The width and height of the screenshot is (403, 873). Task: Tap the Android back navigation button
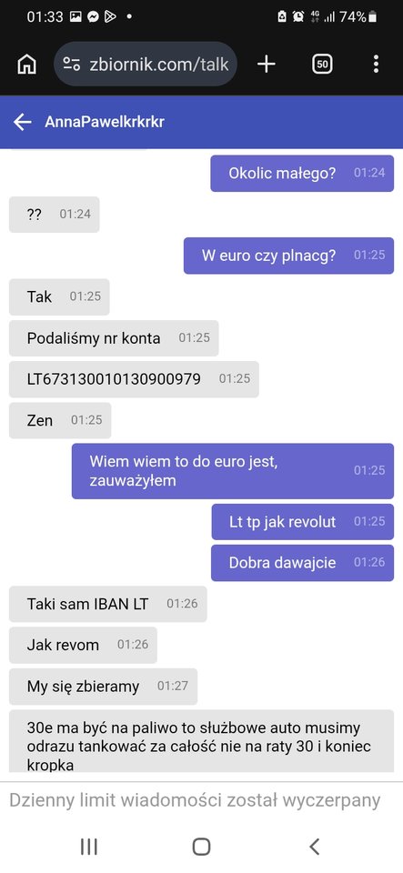tap(315, 847)
